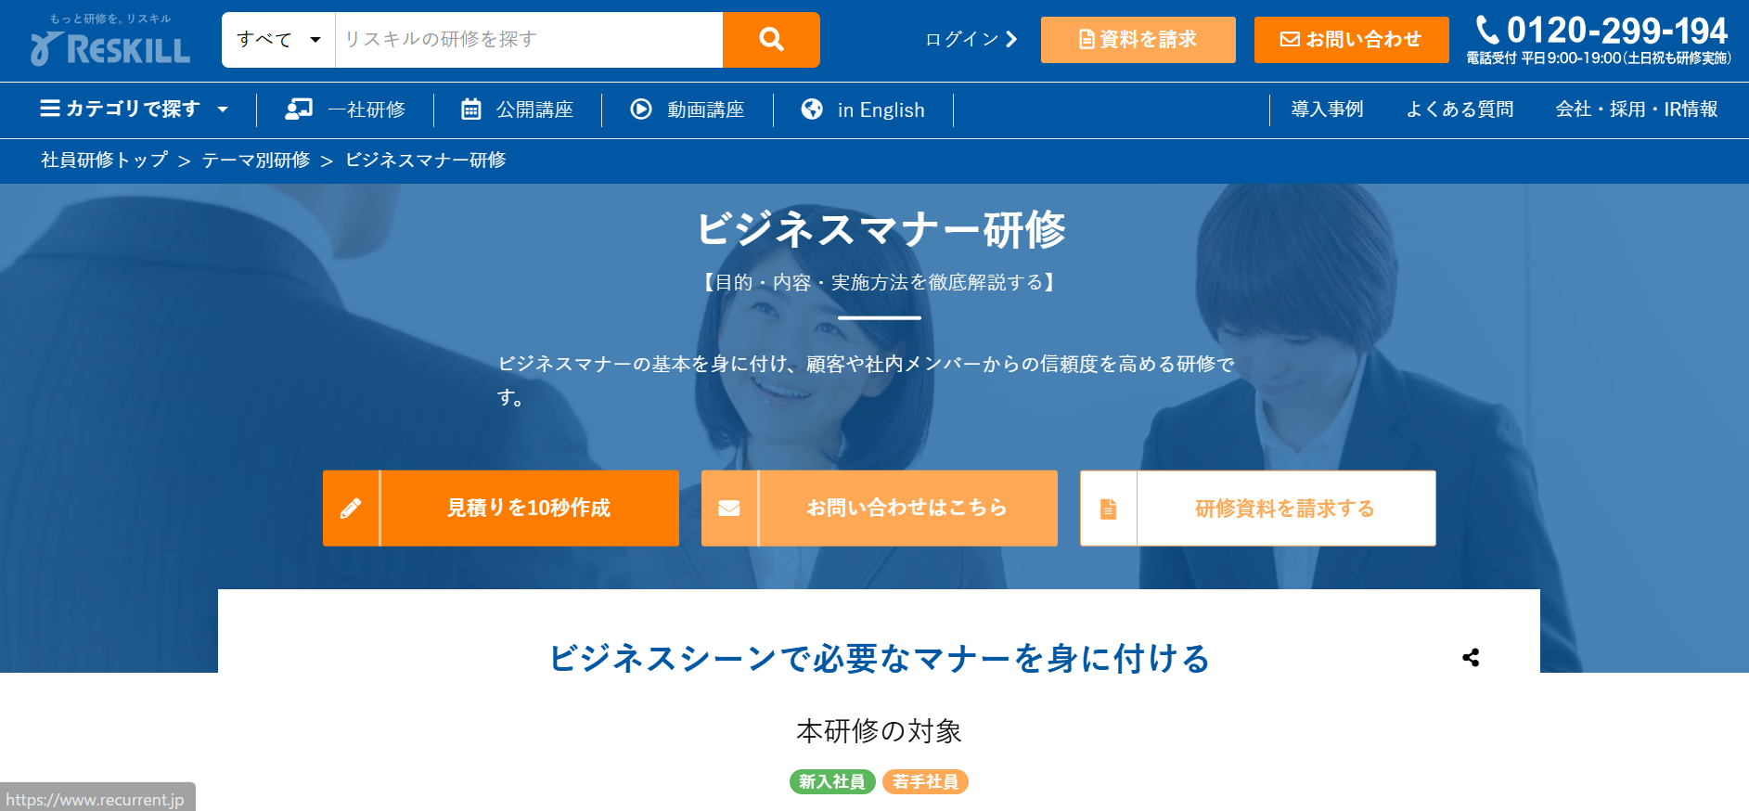Open the 公開講座 menu item
The image size is (1749, 811).
click(518, 109)
